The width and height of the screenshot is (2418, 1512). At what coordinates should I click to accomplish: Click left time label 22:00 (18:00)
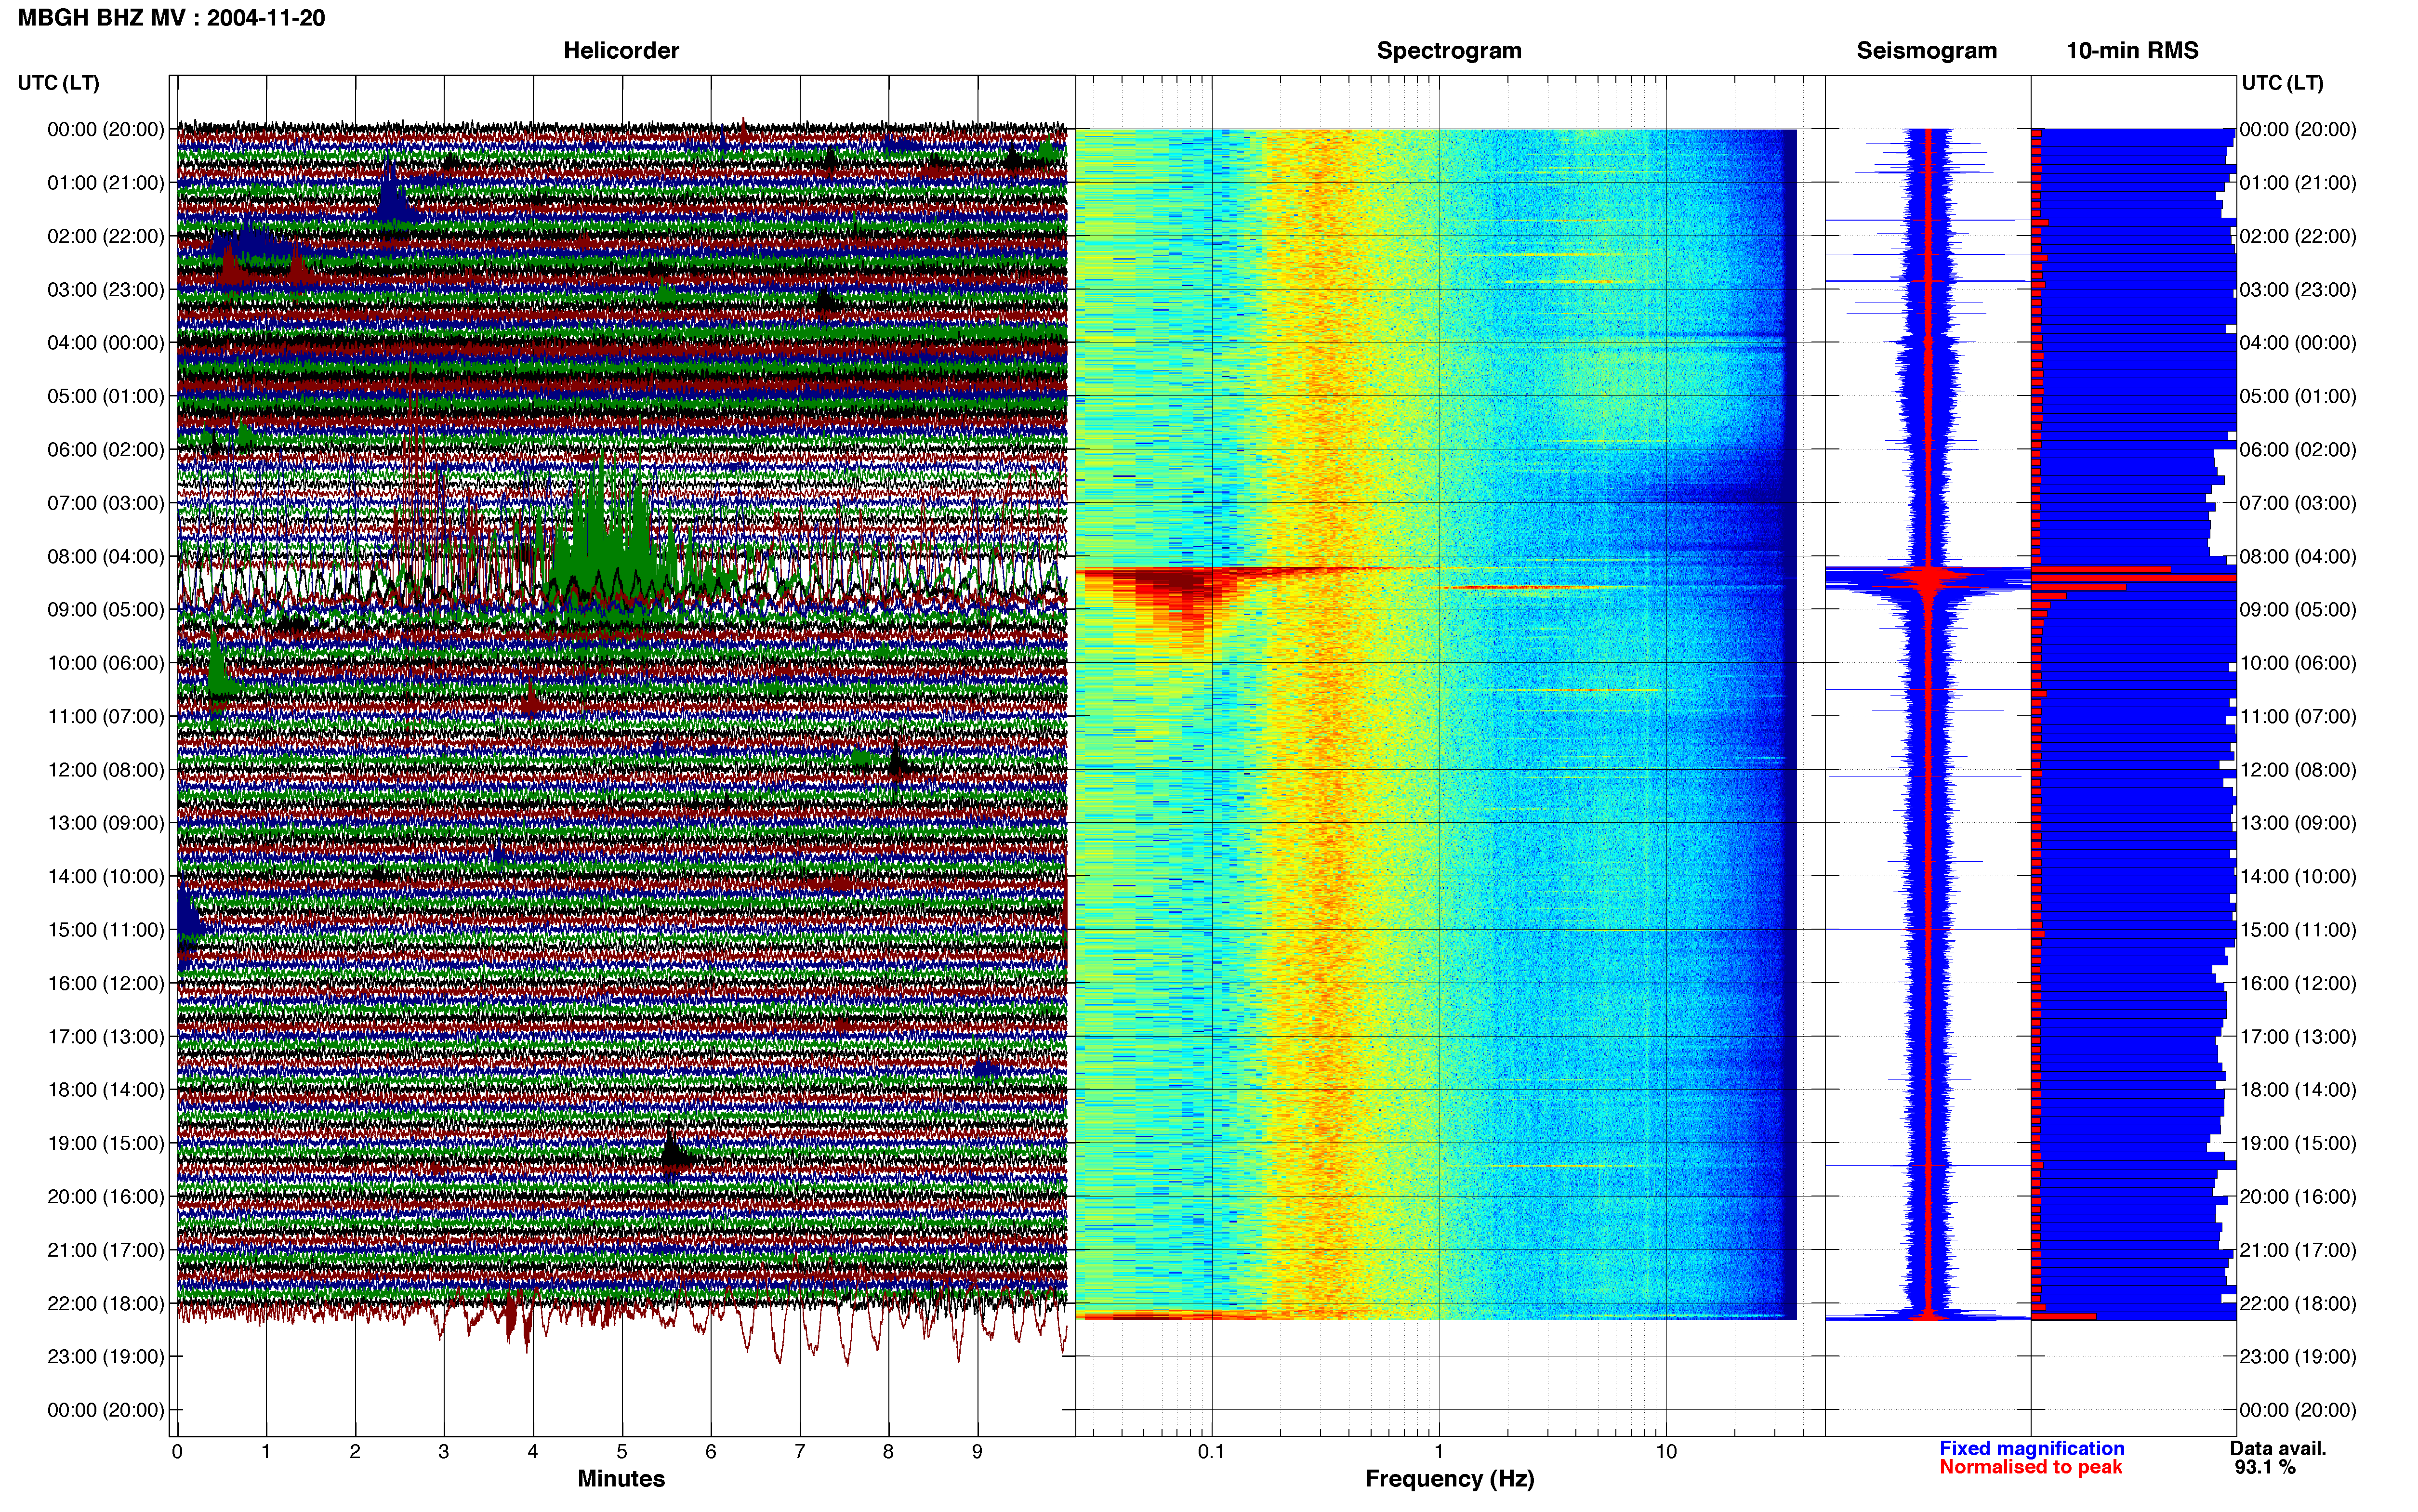pyautogui.click(x=106, y=1303)
